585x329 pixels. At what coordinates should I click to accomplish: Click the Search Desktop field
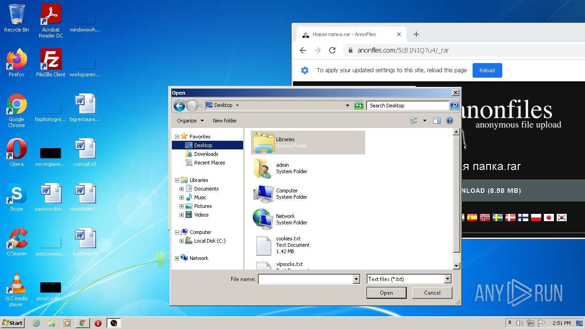(x=408, y=106)
